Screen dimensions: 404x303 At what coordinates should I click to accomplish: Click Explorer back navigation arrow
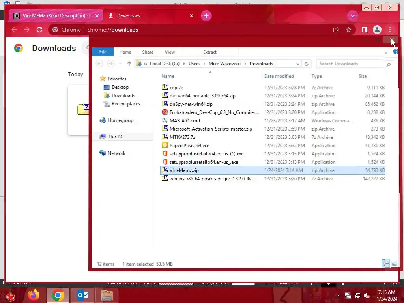pyautogui.click(x=100, y=64)
